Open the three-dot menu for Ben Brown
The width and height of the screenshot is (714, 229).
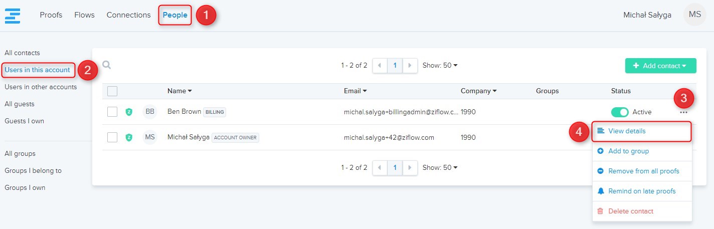pyautogui.click(x=684, y=112)
